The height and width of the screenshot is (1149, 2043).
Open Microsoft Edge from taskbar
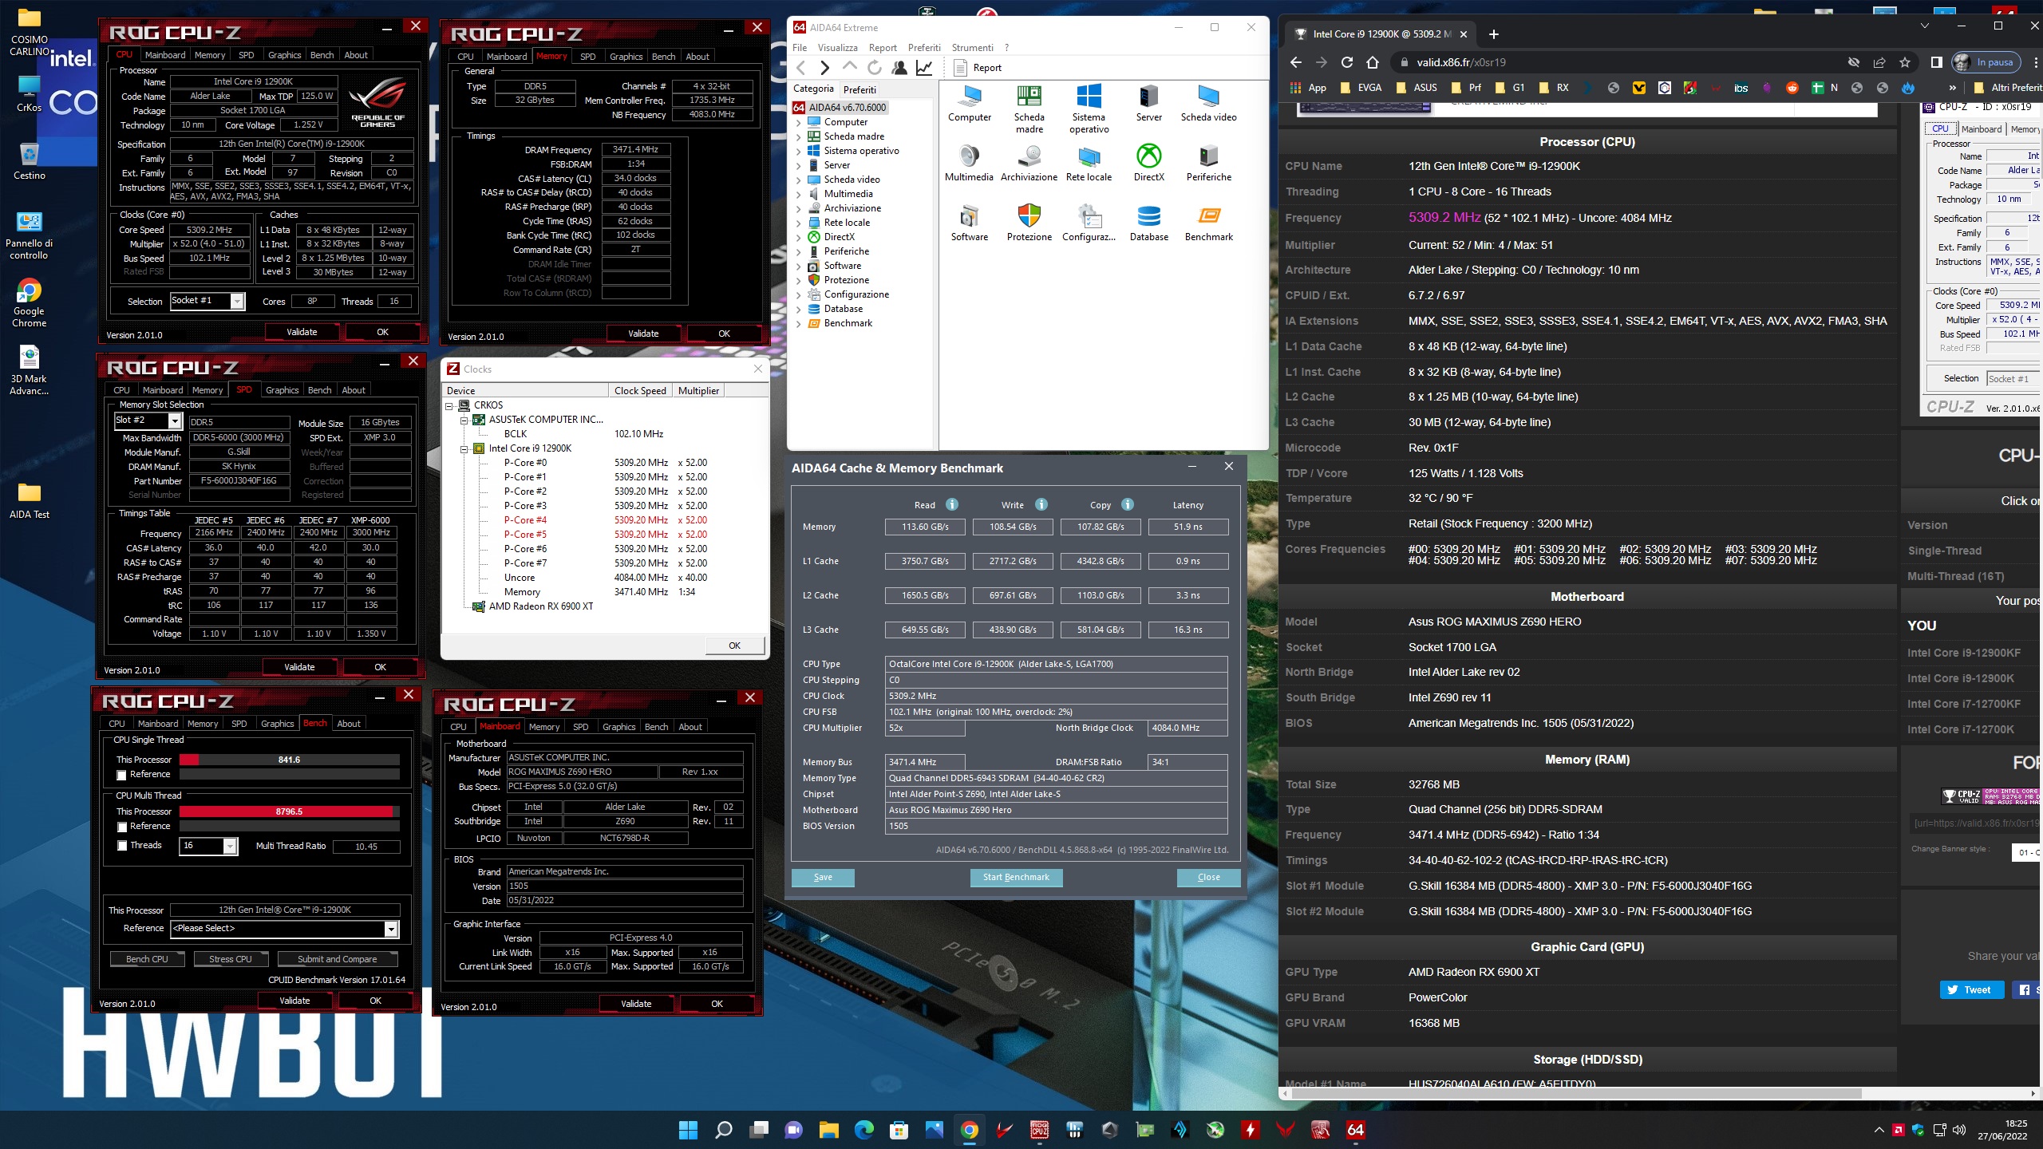(x=863, y=1130)
